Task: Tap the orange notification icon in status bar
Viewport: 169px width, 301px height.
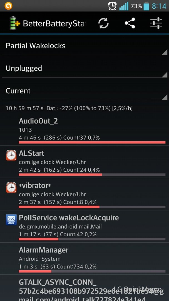Action: click(8, 6)
